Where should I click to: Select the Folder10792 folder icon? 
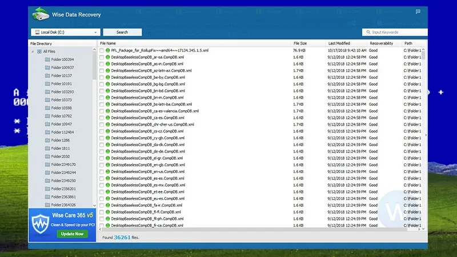click(47, 116)
